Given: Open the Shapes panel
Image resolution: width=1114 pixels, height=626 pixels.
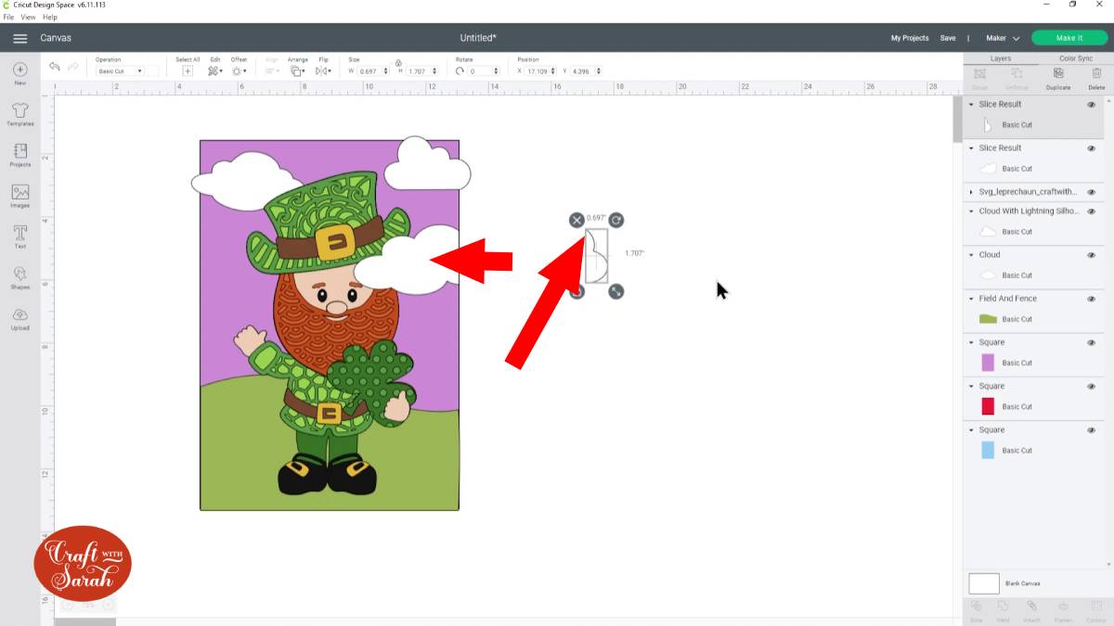Looking at the screenshot, I should click(x=19, y=277).
